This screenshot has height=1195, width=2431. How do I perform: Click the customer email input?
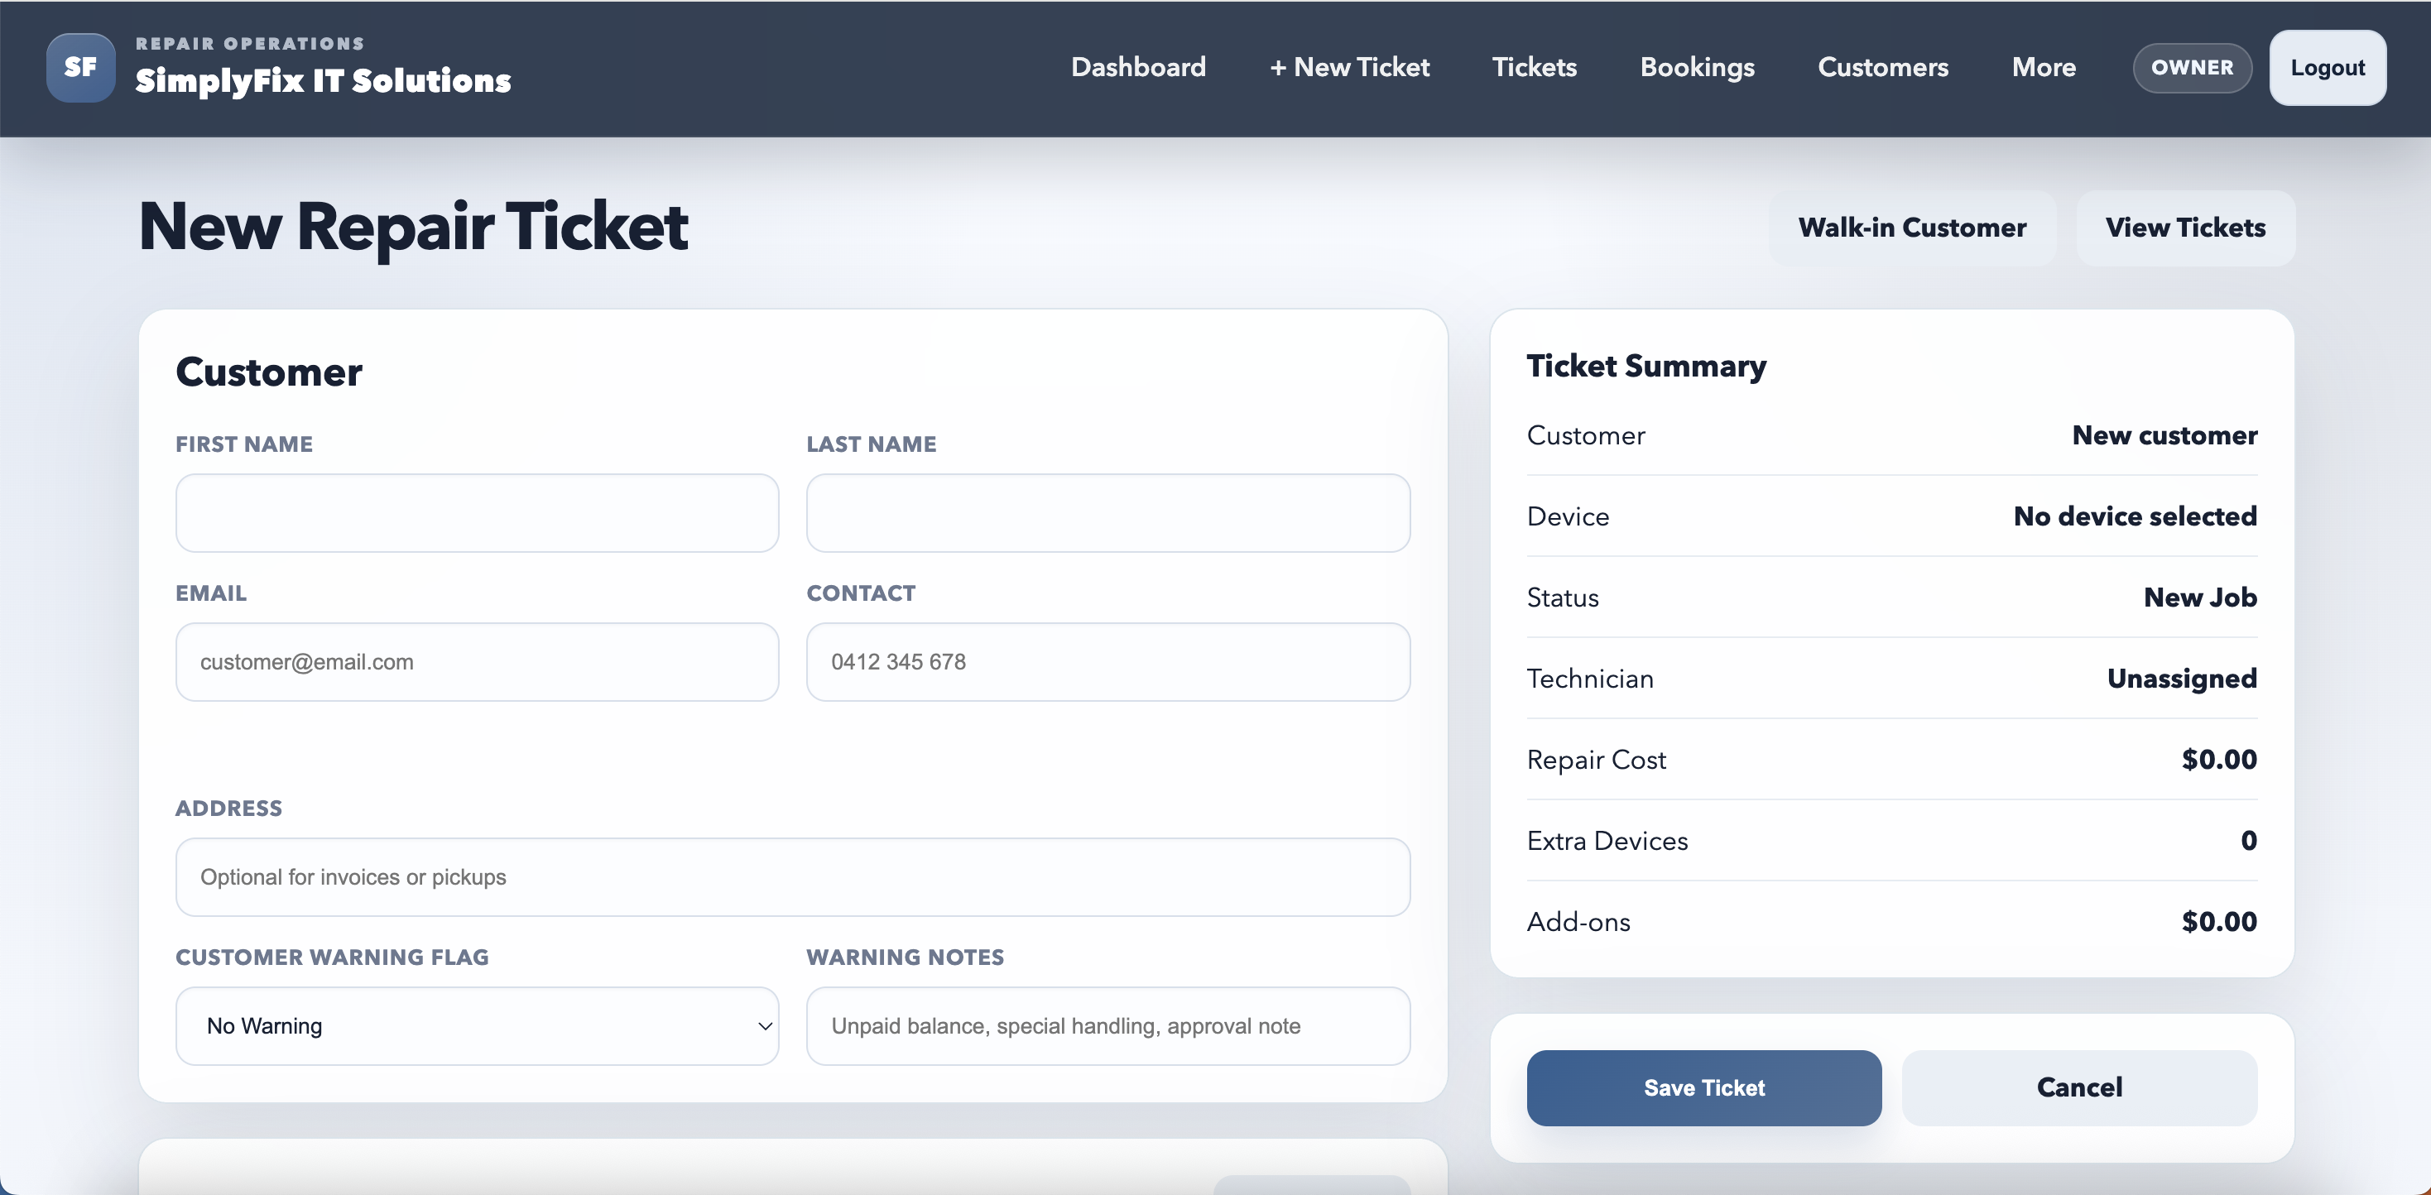point(477,661)
